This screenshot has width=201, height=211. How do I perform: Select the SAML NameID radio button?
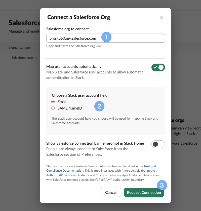(53, 108)
